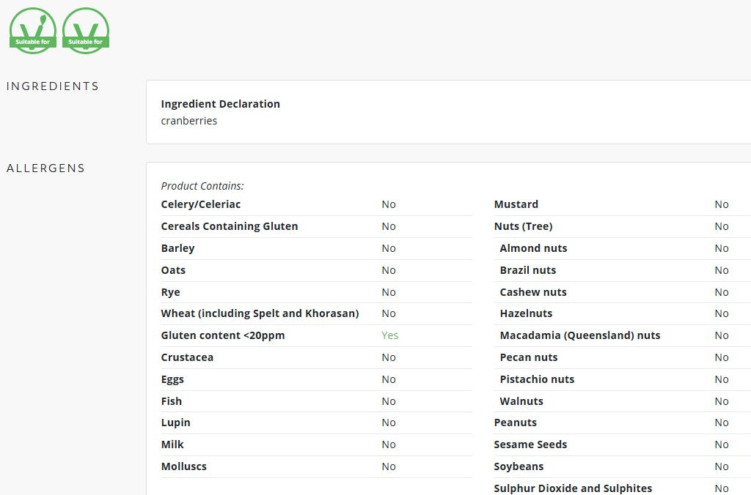Click the No value in Hazelnuts row
Image resolution: width=751 pixels, height=495 pixels.
pyautogui.click(x=722, y=313)
